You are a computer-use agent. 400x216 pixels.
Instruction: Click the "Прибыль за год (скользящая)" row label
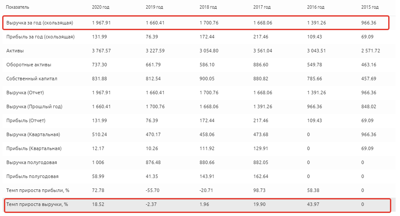point(40,37)
